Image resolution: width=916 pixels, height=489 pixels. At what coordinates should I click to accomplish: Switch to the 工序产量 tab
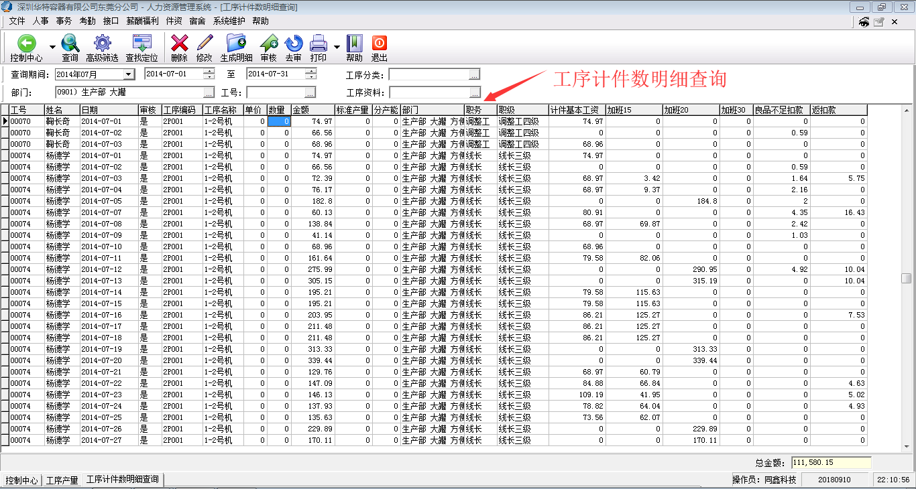pyautogui.click(x=62, y=480)
